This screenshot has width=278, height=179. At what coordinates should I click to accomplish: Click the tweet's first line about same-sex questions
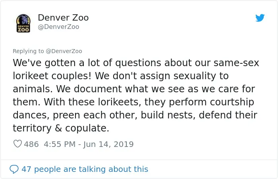(136, 63)
